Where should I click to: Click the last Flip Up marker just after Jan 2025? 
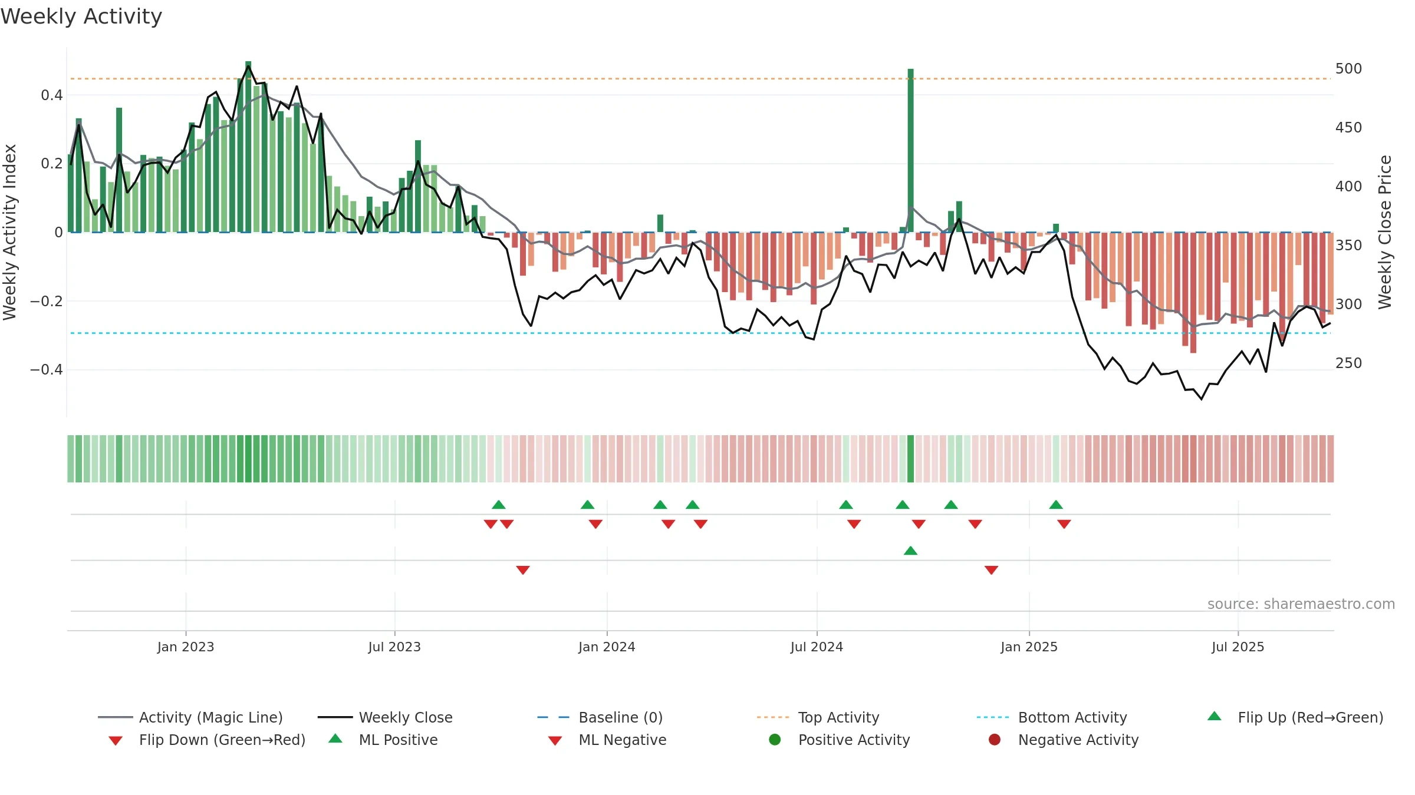pos(1056,505)
